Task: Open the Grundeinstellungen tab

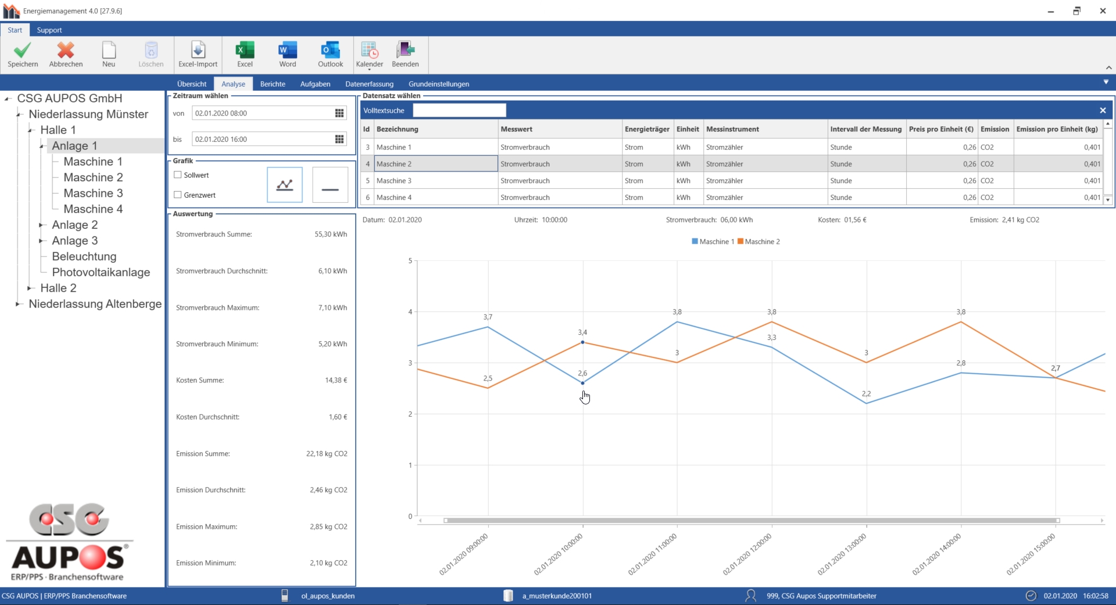Action: pos(439,84)
